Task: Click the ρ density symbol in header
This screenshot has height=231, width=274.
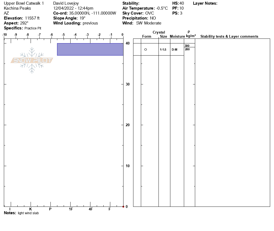Action: [x=189, y=32]
